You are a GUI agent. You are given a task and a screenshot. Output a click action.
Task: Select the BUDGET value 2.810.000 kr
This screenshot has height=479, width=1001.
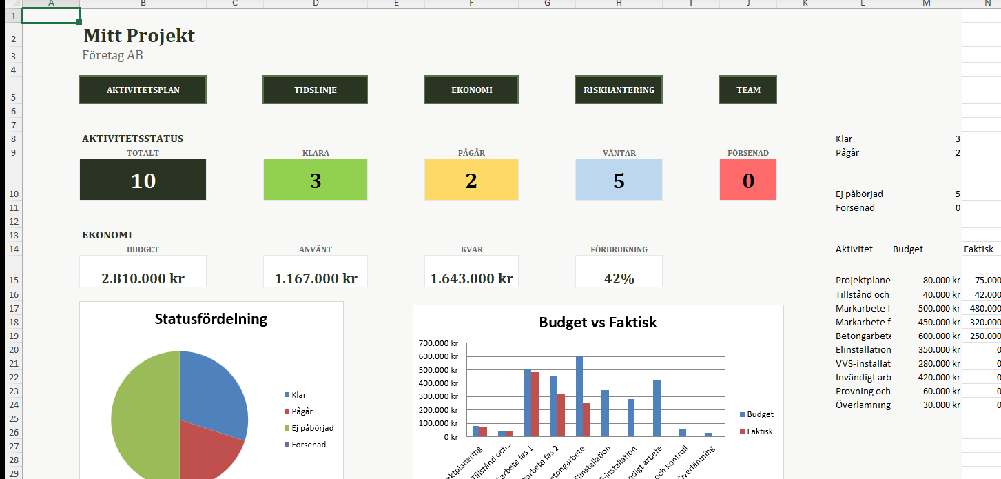click(143, 278)
